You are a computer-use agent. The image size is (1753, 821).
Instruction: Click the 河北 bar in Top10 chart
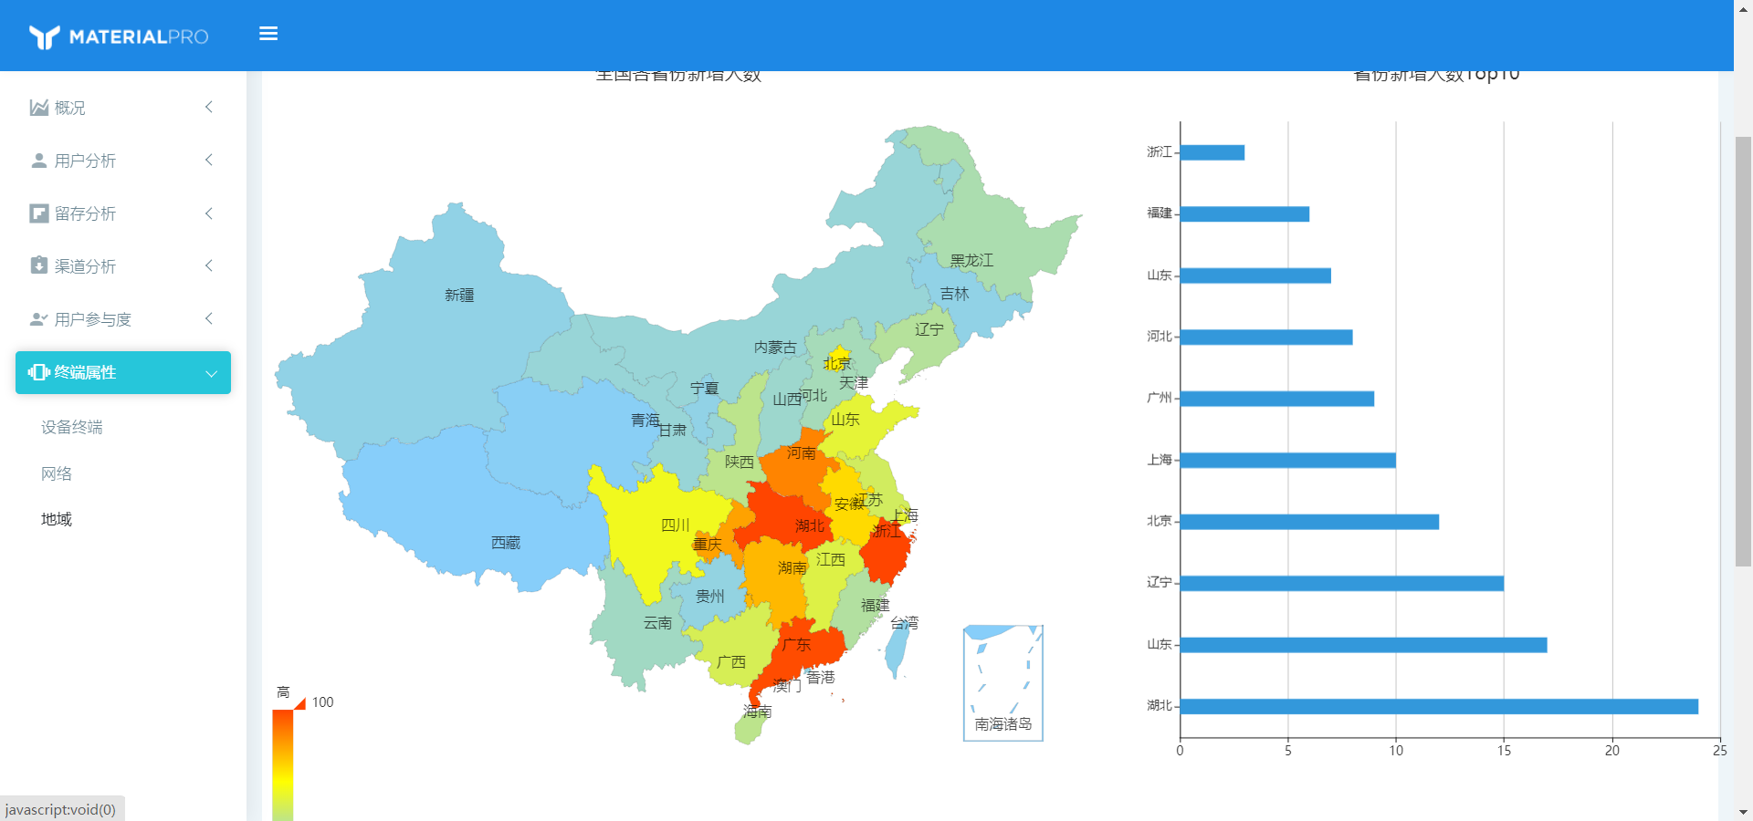pos(1266,338)
